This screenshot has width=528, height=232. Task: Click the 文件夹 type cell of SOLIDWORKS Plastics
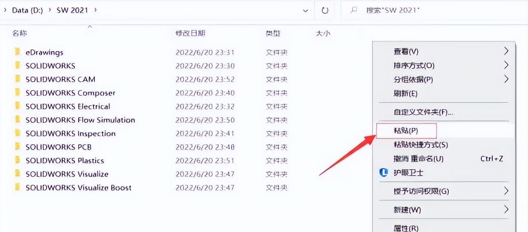pyautogui.click(x=277, y=161)
